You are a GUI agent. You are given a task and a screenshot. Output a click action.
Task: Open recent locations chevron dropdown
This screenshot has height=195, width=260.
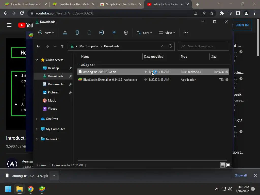(x=55, y=46)
